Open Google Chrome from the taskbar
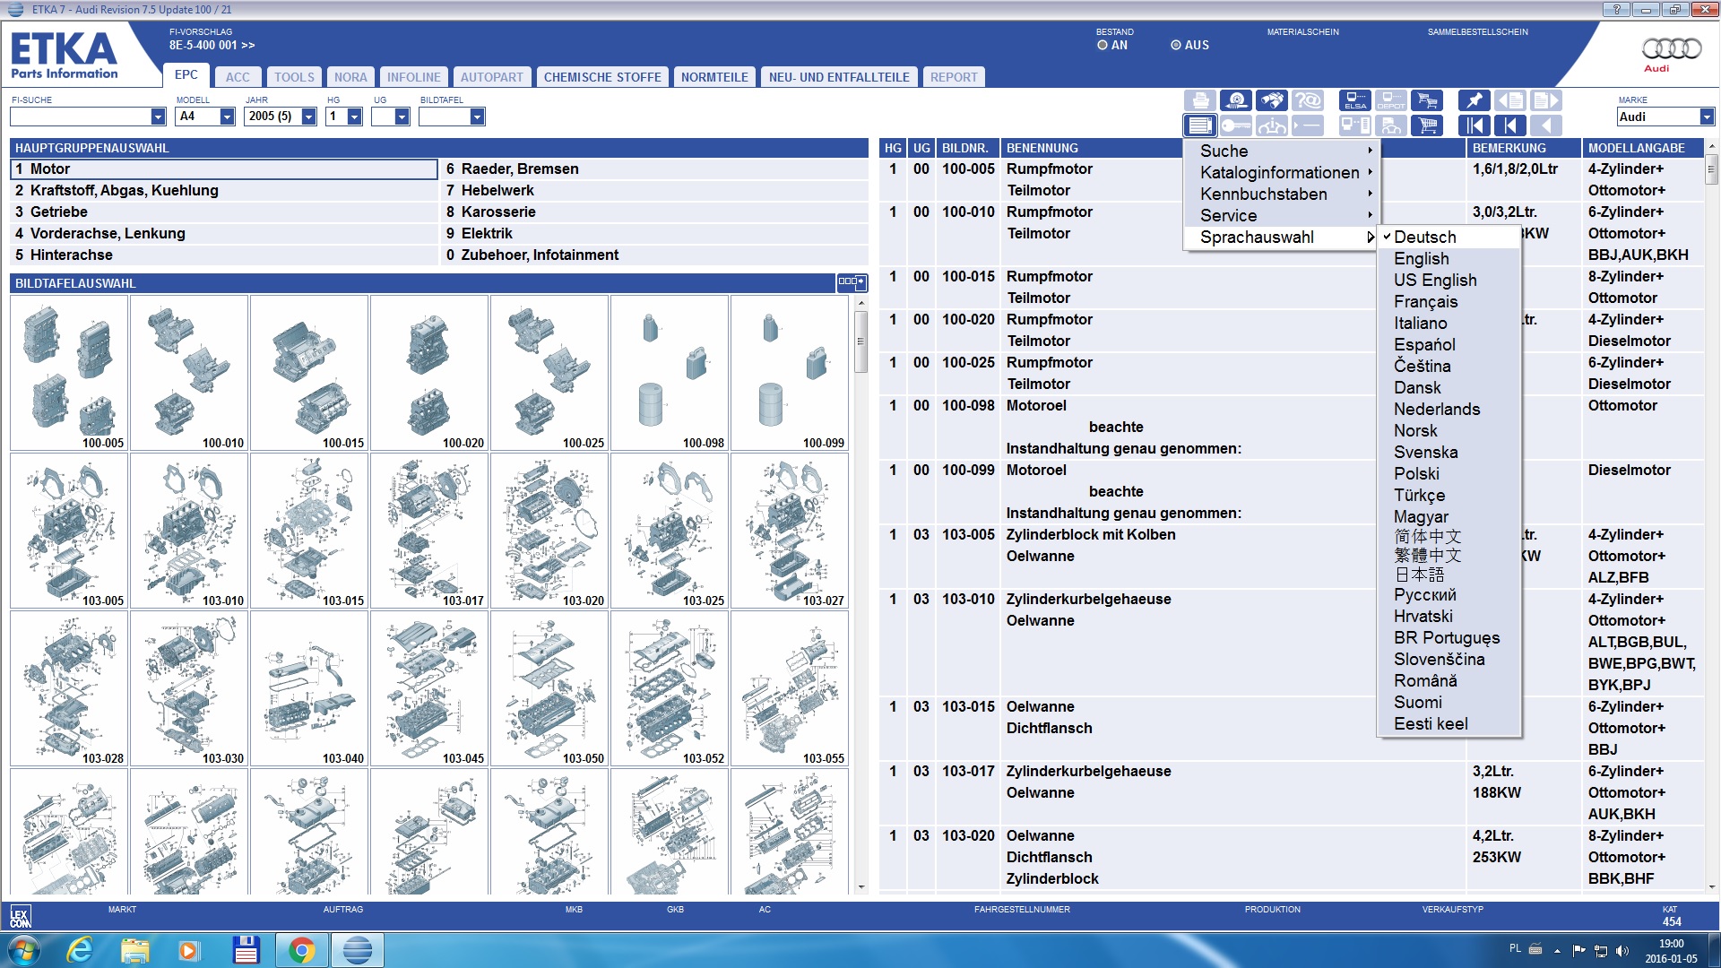Image resolution: width=1721 pixels, height=968 pixels. [301, 950]
